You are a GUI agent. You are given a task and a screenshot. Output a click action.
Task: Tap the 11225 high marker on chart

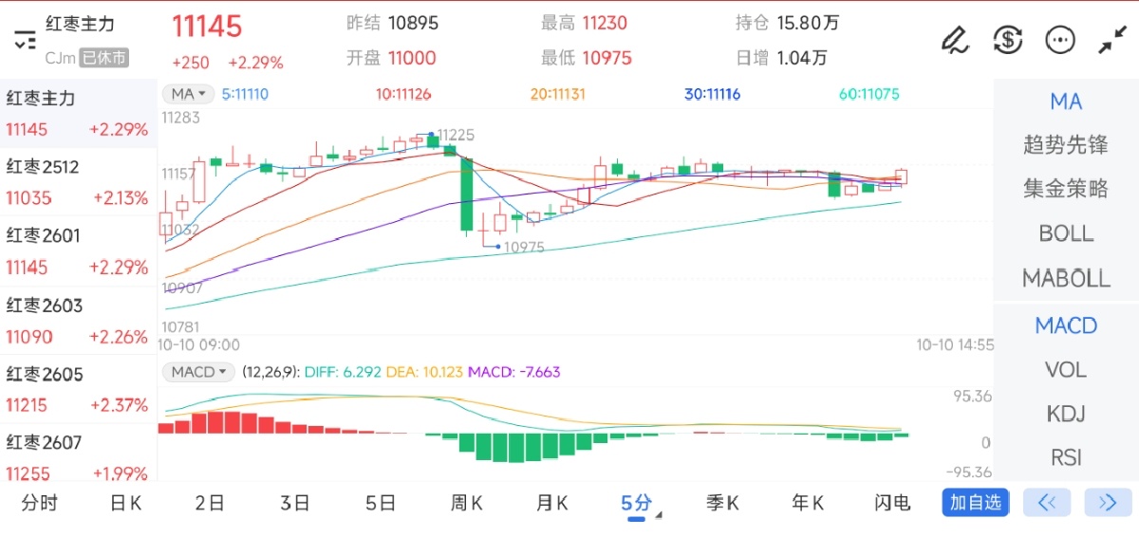point(456,135)
